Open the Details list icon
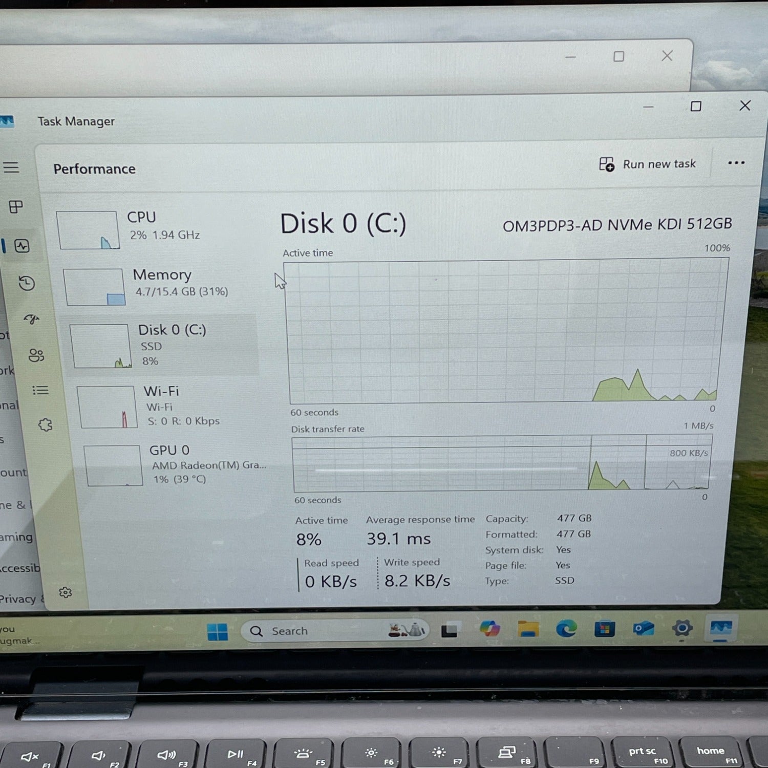768x768 pixels. tap(40, 390)
